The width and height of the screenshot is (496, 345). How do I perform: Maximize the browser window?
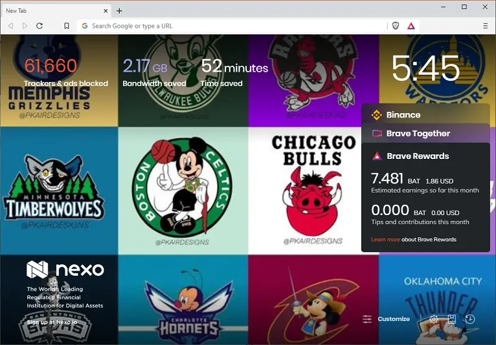[x=464, y=6]
